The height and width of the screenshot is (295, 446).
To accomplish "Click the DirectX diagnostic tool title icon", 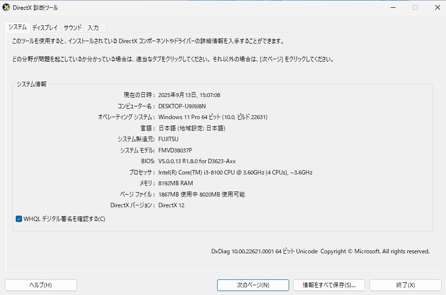I will [6, 8].
